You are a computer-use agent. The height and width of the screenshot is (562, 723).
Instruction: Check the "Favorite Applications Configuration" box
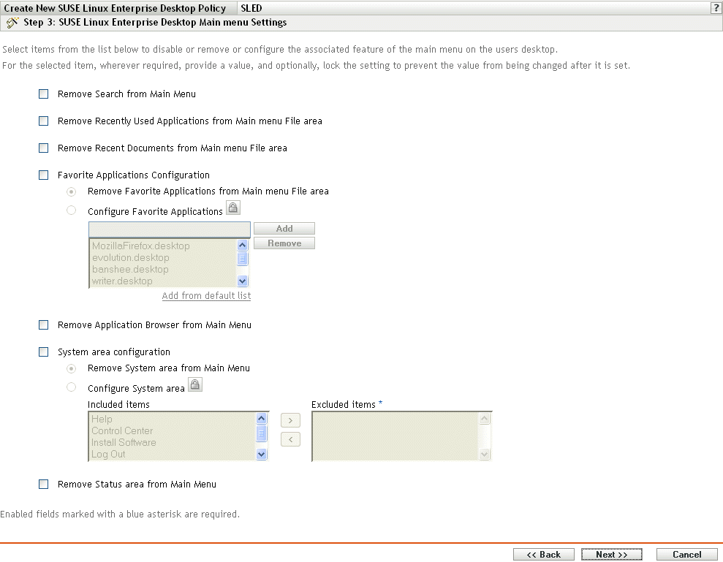point(43,175)
